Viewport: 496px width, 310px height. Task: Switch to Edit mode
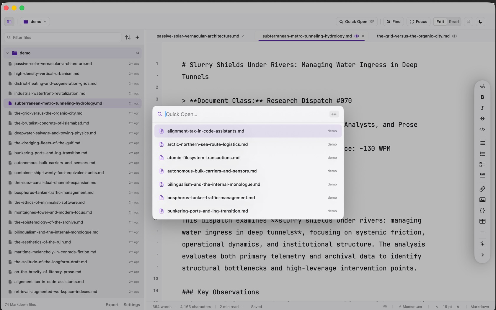click(440, 22)
